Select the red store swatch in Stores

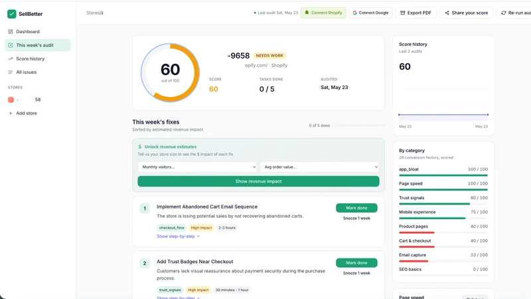(11, 100)
